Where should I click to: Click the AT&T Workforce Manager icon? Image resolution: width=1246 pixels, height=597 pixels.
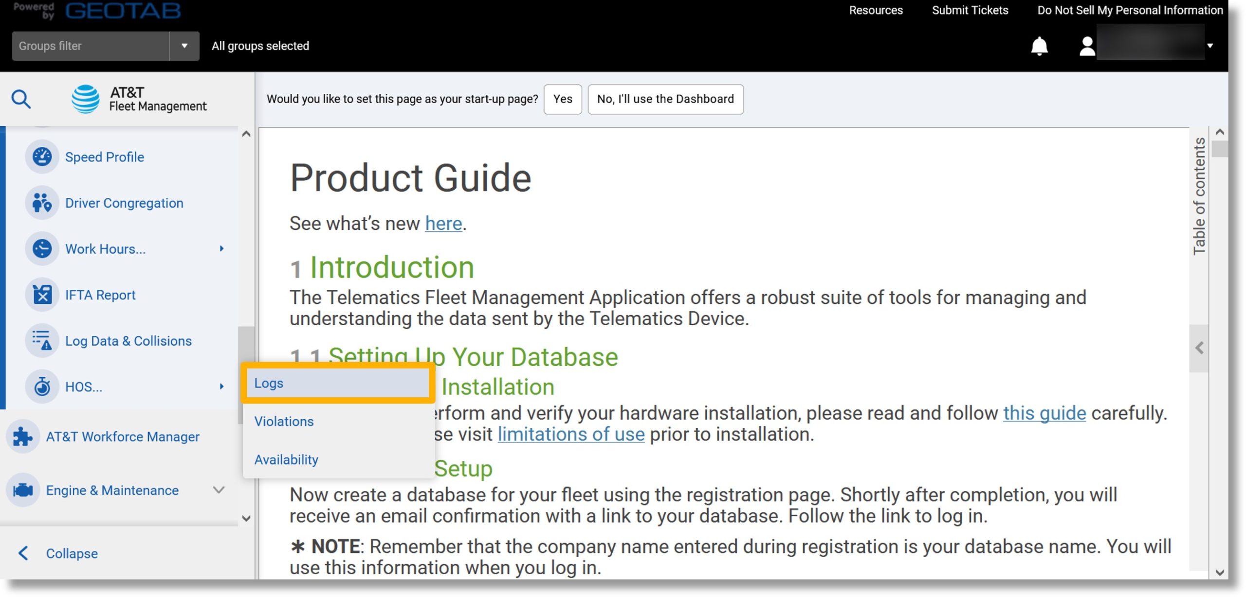pyautogui.click(x=22, y=437)
